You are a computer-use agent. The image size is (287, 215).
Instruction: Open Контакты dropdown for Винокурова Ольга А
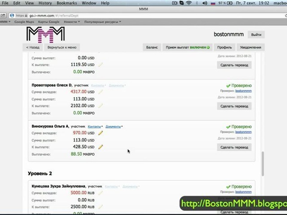click(95, 127)
